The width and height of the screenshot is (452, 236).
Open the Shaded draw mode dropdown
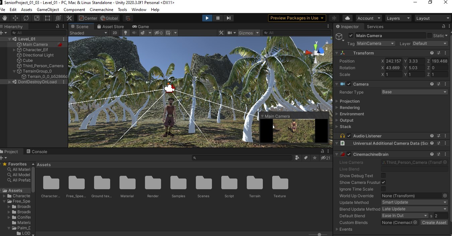click(x=88, y=33)
